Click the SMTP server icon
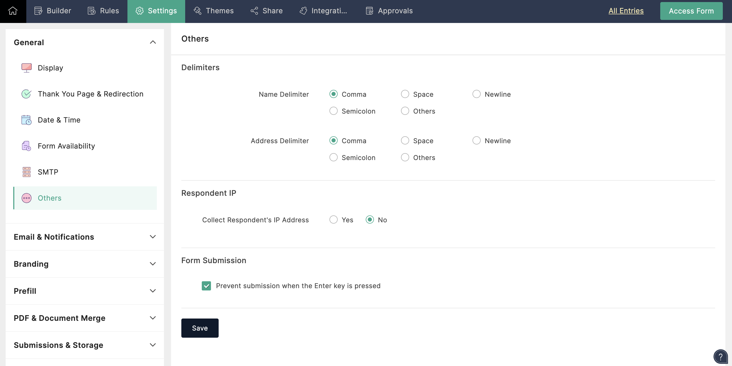The width and height of the screenshot is (732, 366). 26,172
